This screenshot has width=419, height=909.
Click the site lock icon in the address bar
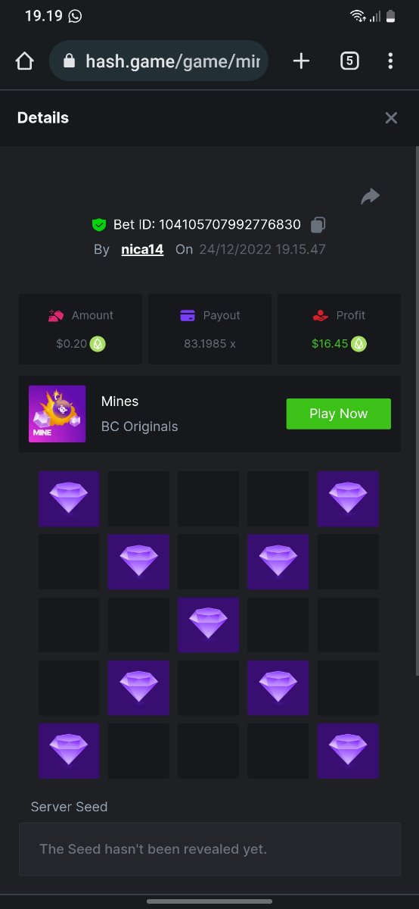(x=70, y=61)
